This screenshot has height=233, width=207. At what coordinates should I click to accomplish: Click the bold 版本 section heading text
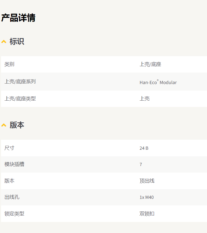click(x=17, y=125)
